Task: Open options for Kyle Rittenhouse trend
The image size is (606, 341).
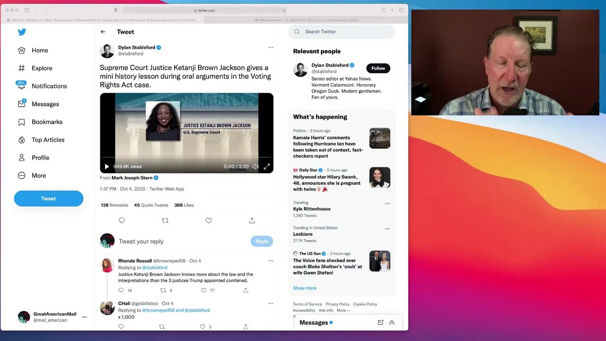Action: point(387,204)
